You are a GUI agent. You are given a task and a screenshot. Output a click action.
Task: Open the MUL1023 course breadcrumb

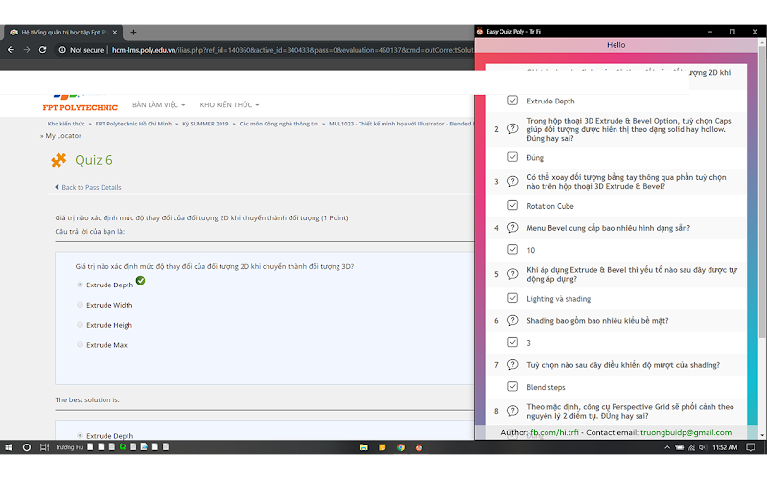(401, 124)
